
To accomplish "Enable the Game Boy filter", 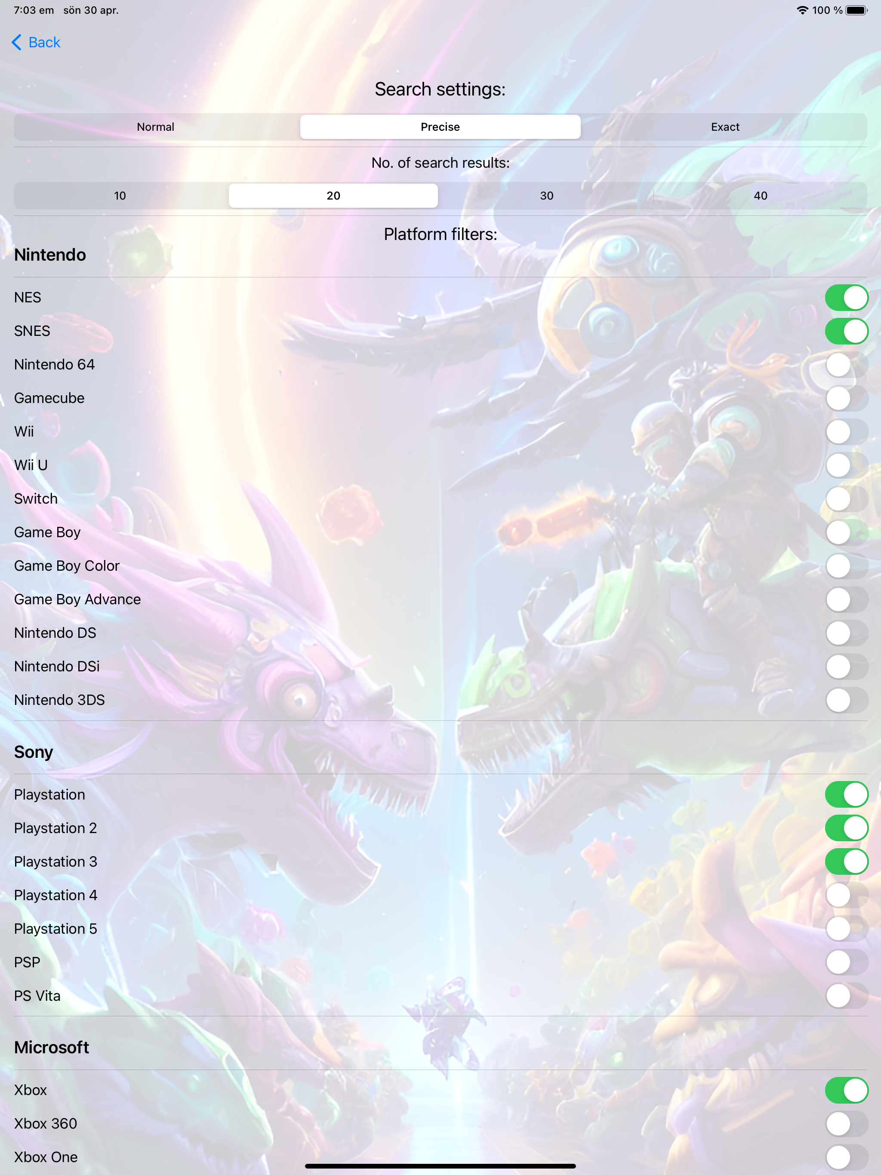I will coord(847,532).
